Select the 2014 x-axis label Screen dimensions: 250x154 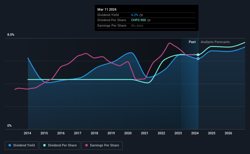click(x=27, y=133)
